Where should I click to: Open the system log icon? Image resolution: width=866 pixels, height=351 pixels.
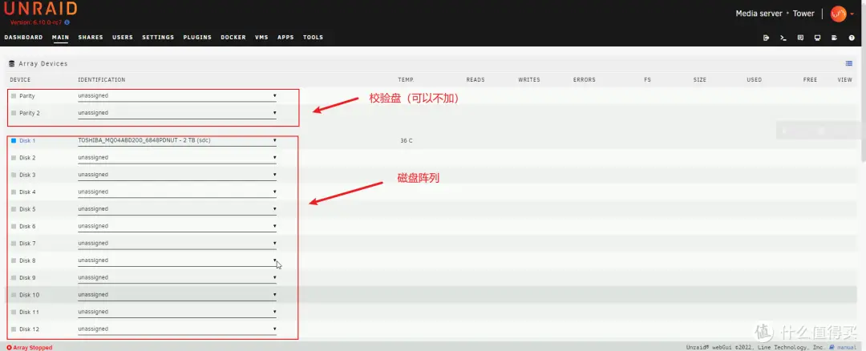click(834, 38)
